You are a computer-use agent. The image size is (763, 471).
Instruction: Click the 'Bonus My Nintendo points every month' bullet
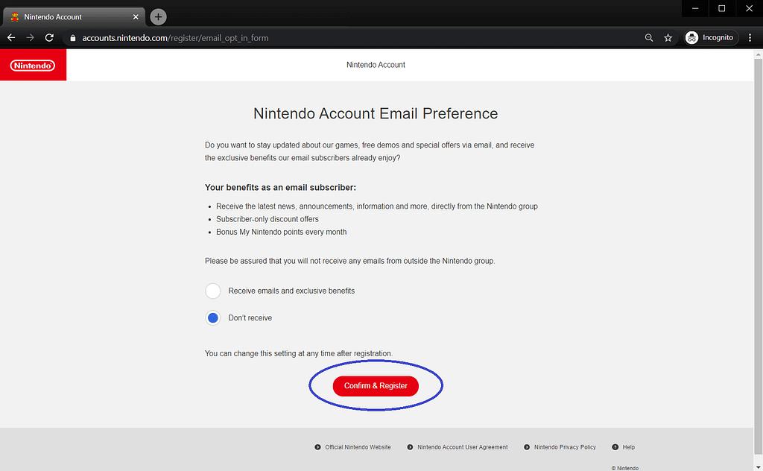coord(281,232)
